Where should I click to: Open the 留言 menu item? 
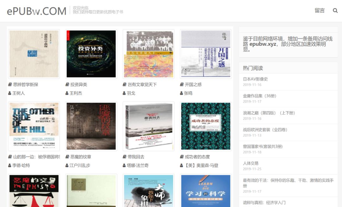(320, 10)
